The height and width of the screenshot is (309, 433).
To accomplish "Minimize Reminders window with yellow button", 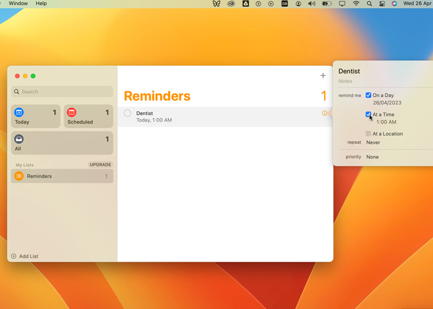I will click(25, 76).
